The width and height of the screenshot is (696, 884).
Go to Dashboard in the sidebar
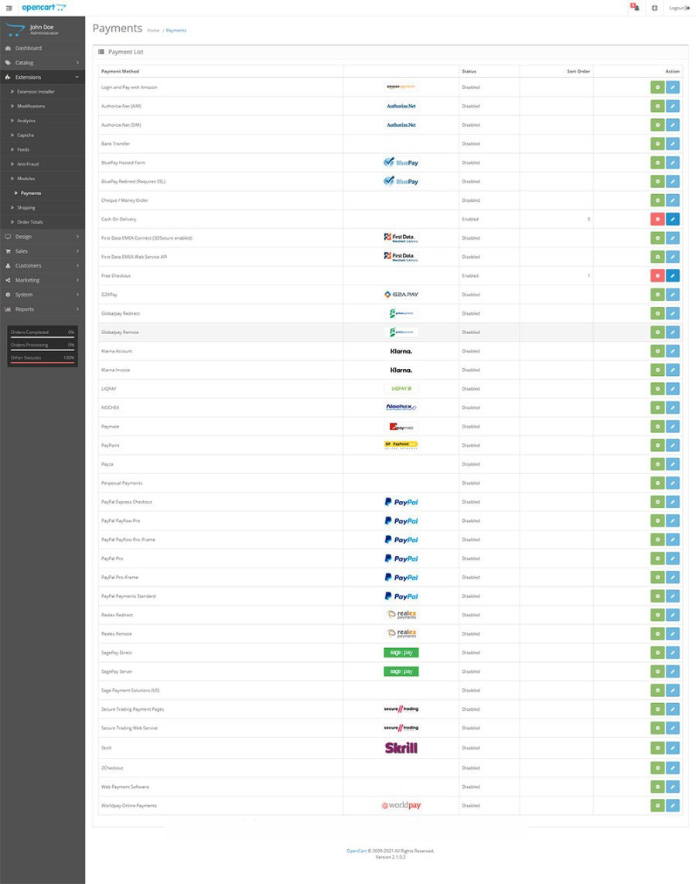(29, 48)
